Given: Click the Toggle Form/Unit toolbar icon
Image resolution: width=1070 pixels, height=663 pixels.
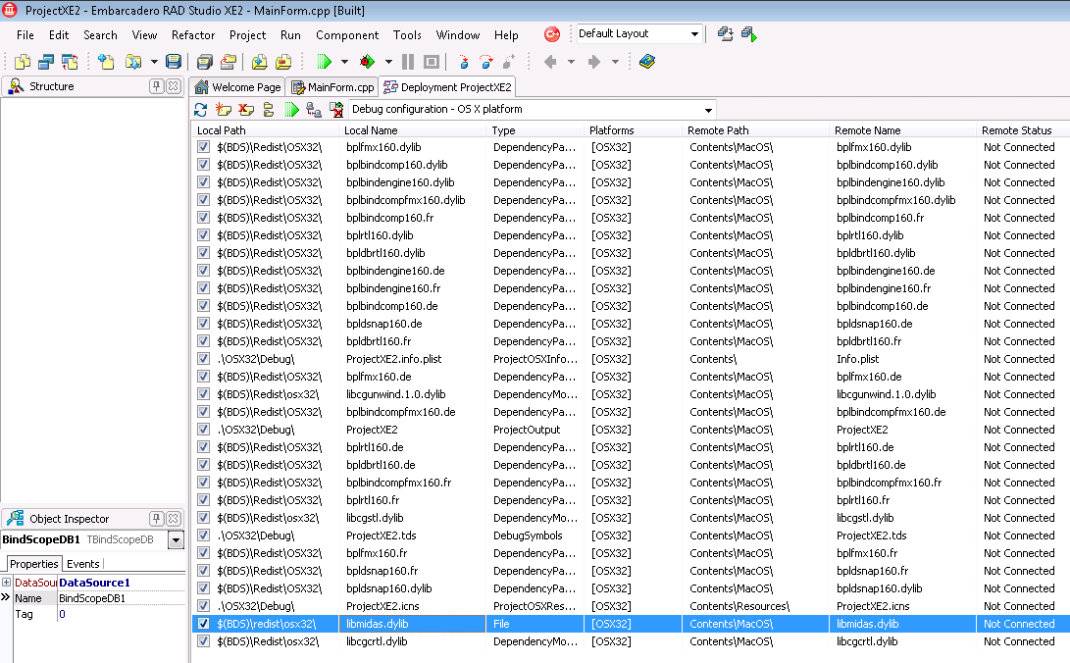Looking at the screenshot, I should (x=70, y=62).
